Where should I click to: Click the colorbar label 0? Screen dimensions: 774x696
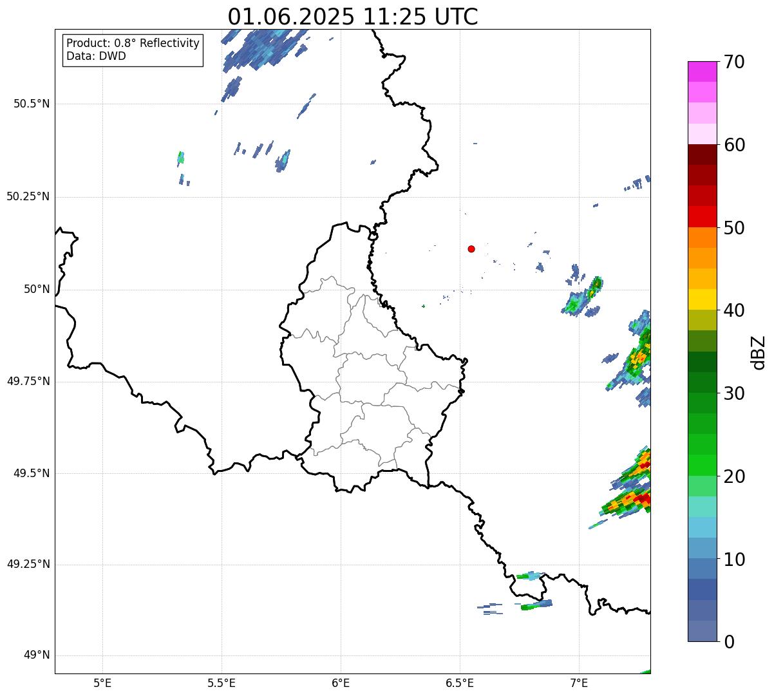[x=729, y=642]
